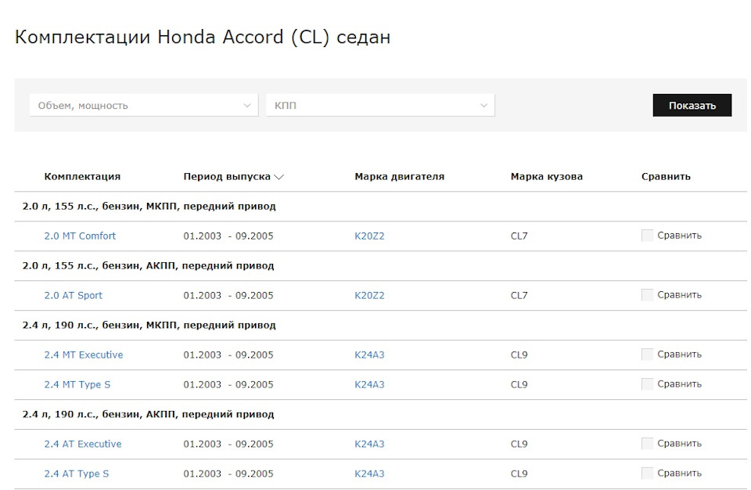The image size is (751, 490).
Task: Click CL9 body code in 2.4 MT Executive row
Action: click(x=519, y=355)
